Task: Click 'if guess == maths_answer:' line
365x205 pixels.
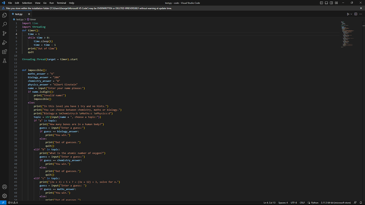Action: tap(58, 189)
